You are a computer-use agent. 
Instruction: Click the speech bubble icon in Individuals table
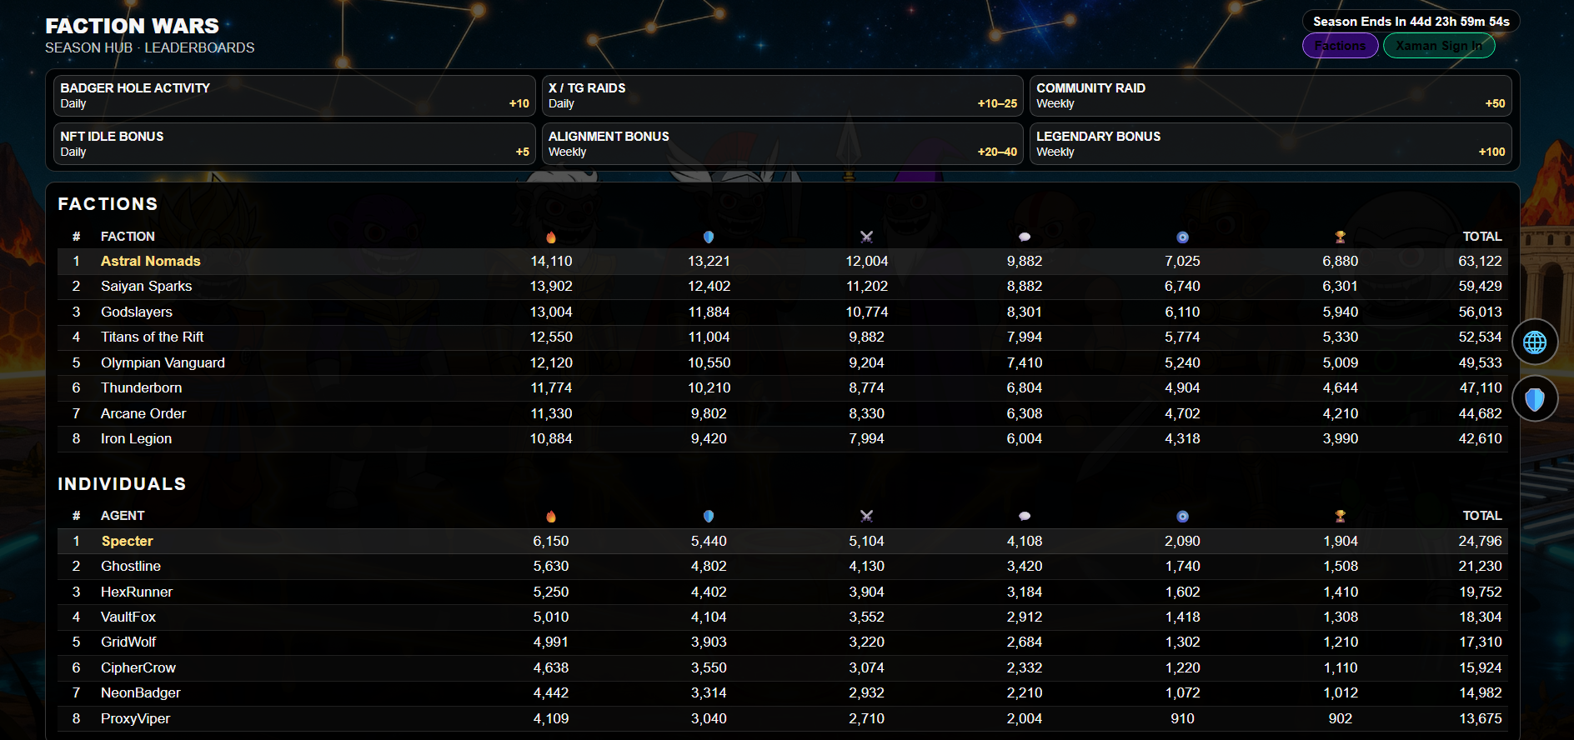(1025, 517)
